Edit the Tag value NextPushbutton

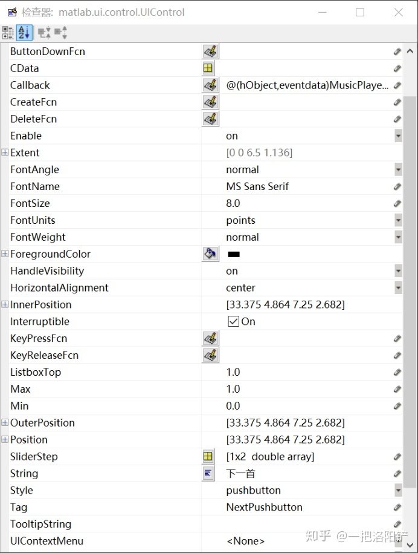[x=265, y=507]
